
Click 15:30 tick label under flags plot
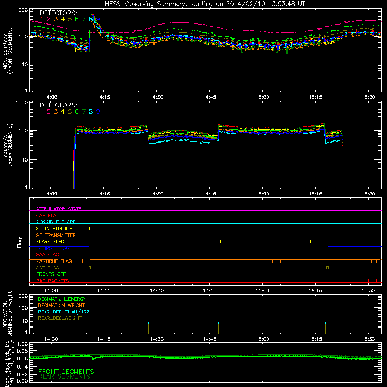pyautogui.click(x=368, y=291)
